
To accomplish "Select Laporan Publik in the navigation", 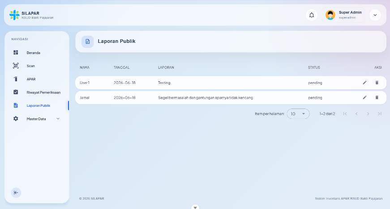I will (37, 105).
